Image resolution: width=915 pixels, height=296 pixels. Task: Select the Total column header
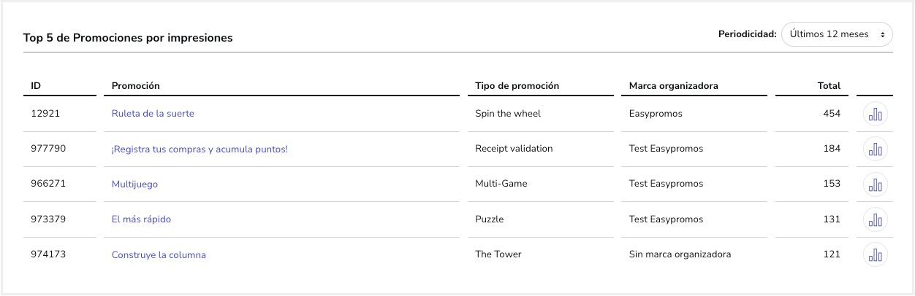pyautogui.click(x=829, y=86)
